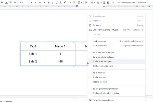Click the table cell containing 446

60,62
